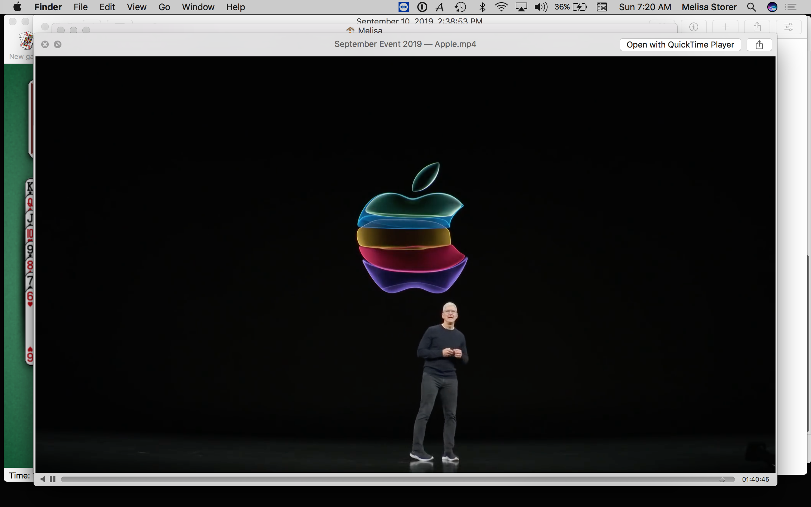
Task: Open the Apple menu
Action: pyautogui.click(x=17, y=7)
